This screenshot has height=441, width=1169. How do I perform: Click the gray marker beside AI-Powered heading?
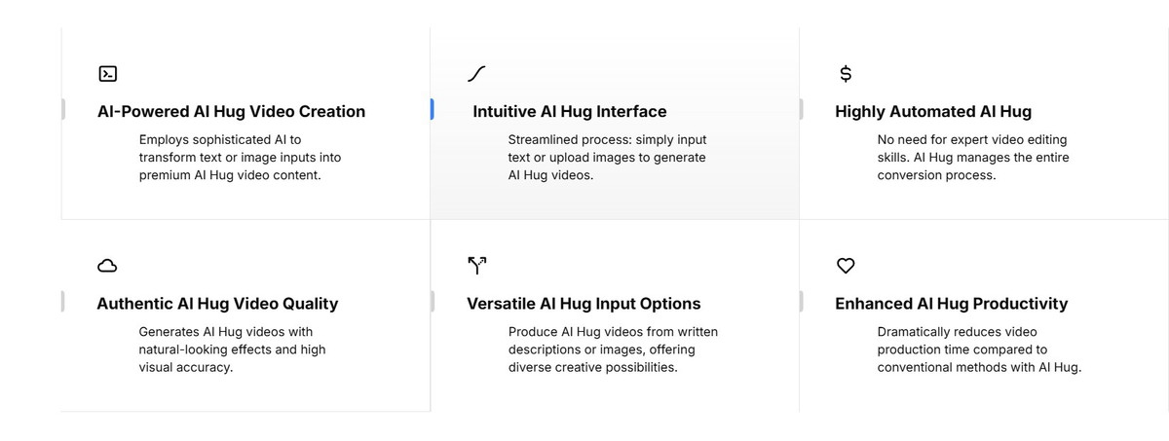[x=63, y=110]
